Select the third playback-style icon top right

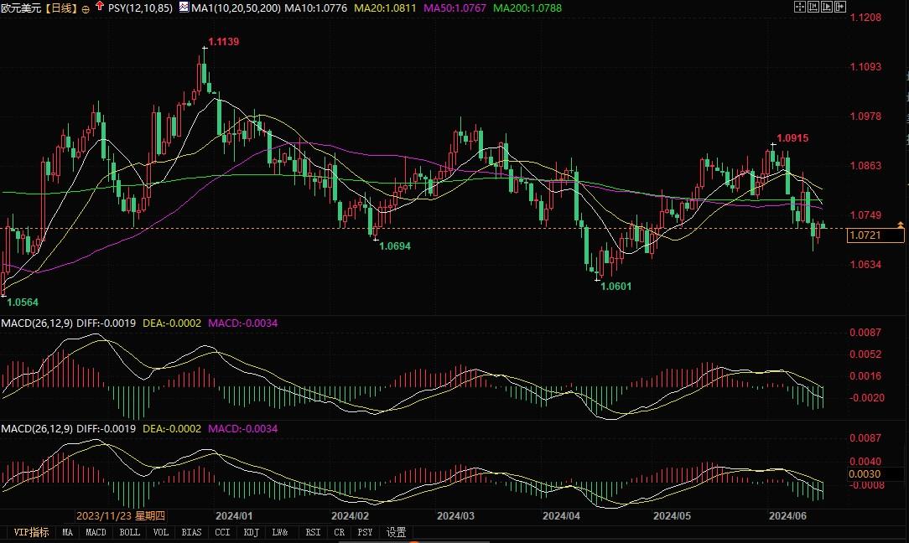point(827,7)
